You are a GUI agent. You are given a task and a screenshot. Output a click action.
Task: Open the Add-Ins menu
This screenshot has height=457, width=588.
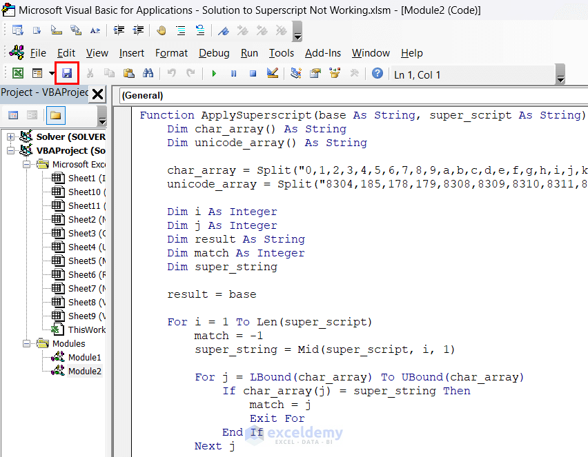(323, 53)
